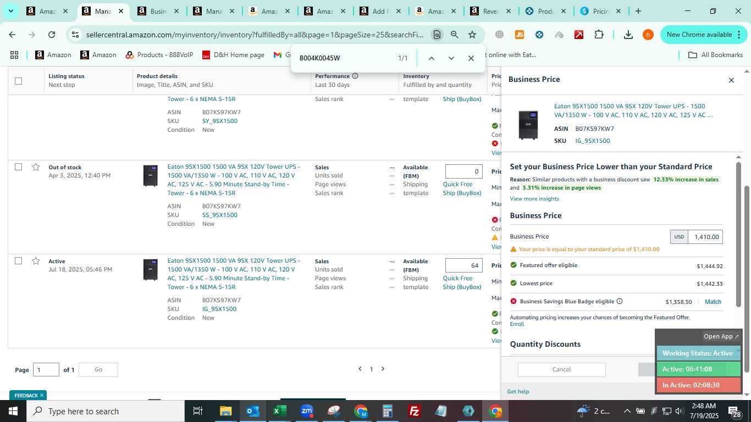Image resolution: width=751 pixels, height=422 pixels.
Task: Open the IG_9SX1500 SKU link in panel
Action: (593, 141)
